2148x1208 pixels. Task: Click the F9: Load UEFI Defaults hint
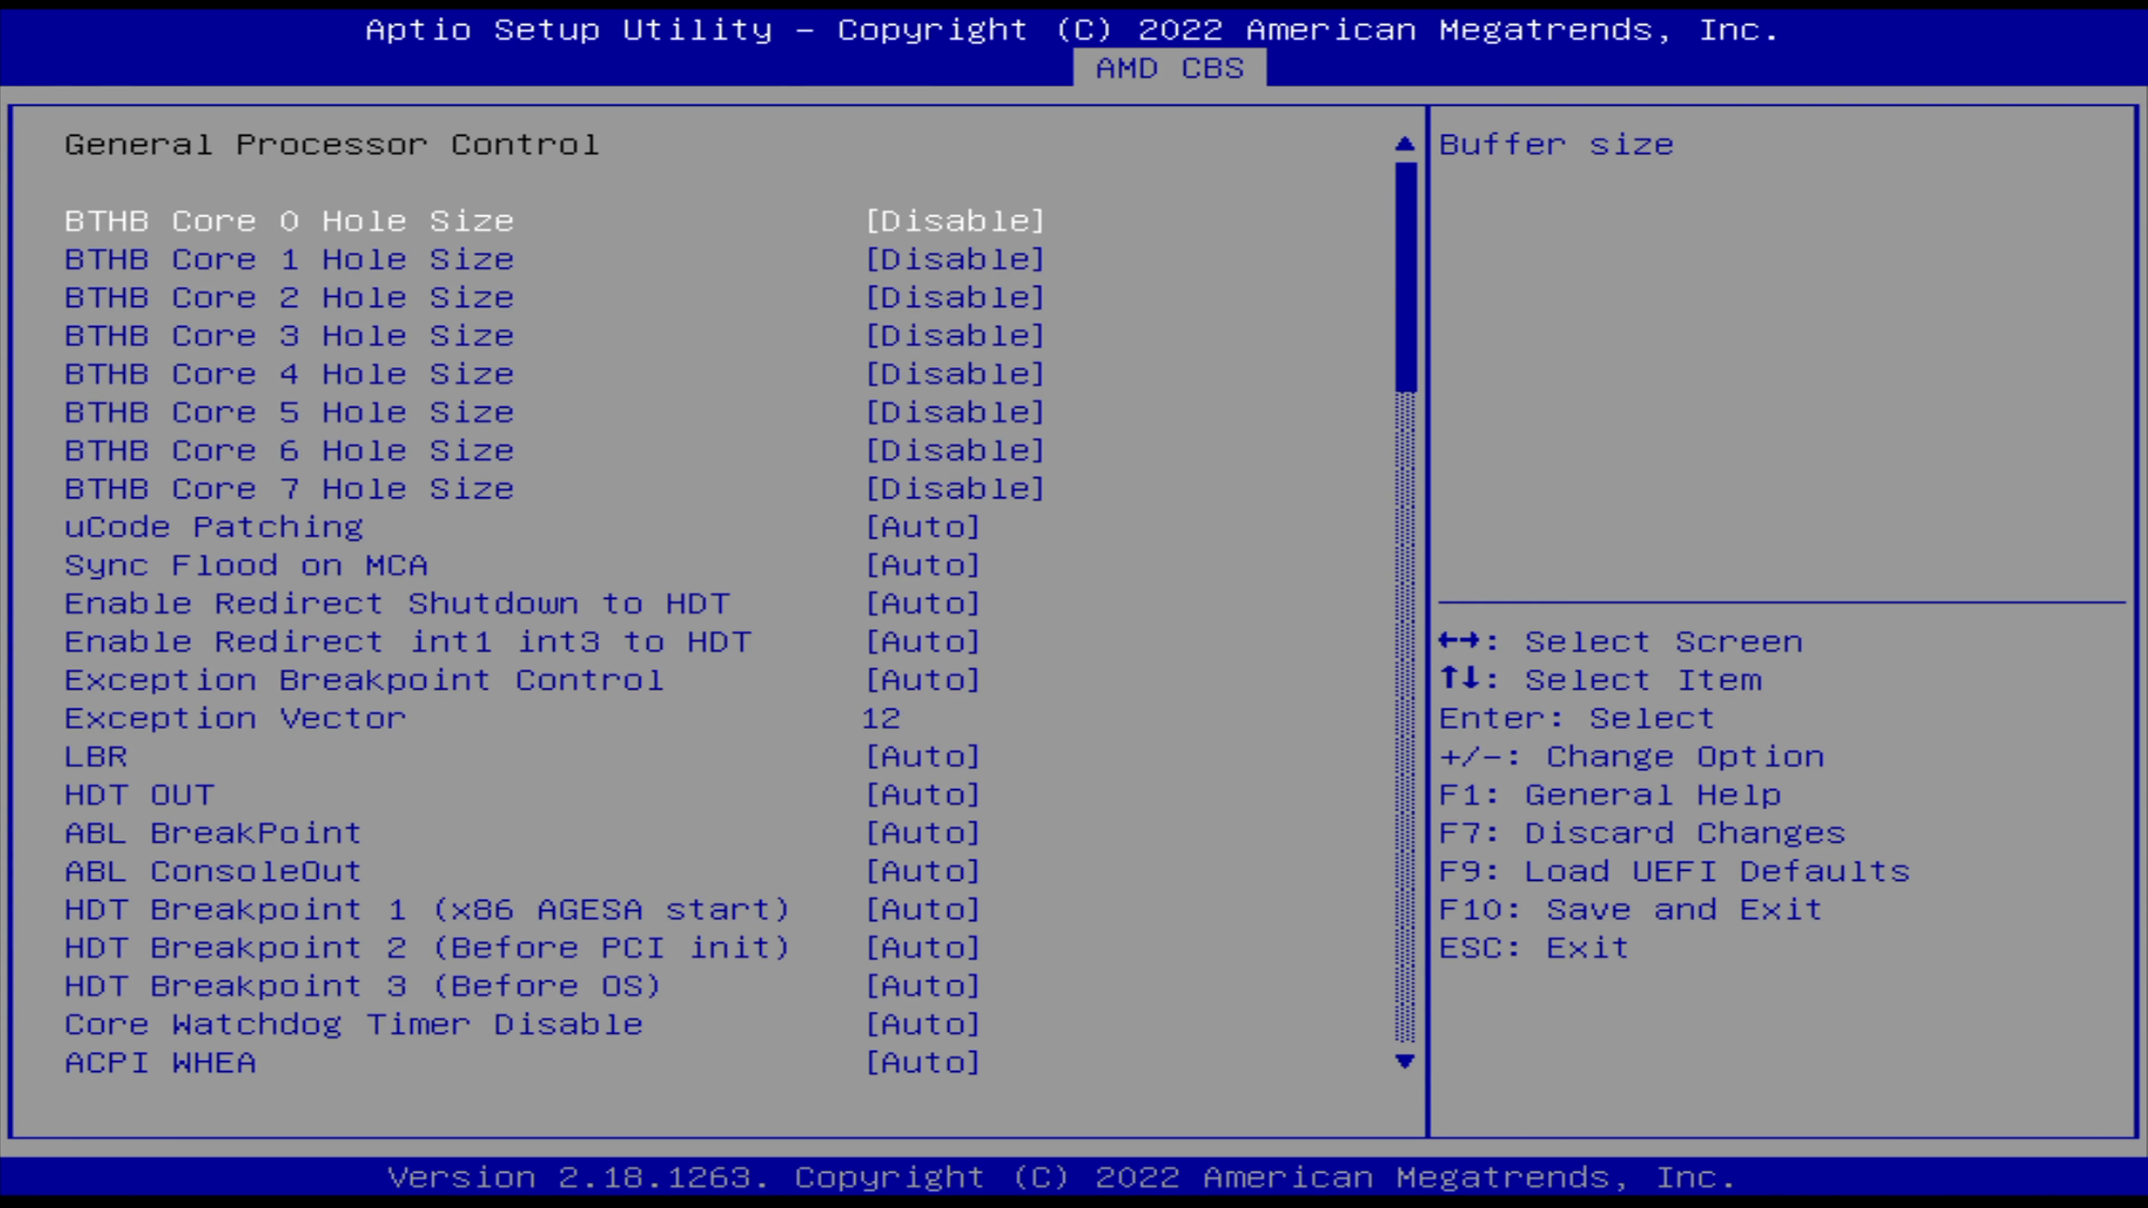[1674, 872]
